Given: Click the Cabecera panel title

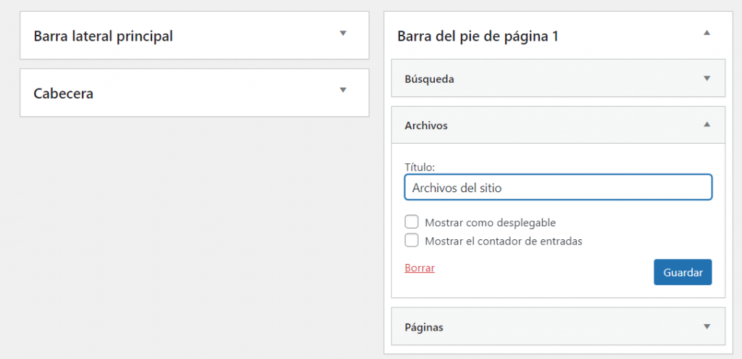Looking at the screenshot, I should [64, 94].
